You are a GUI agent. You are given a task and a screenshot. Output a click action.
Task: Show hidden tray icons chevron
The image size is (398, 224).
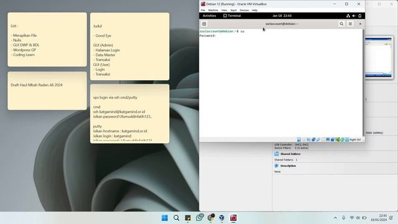335,218
